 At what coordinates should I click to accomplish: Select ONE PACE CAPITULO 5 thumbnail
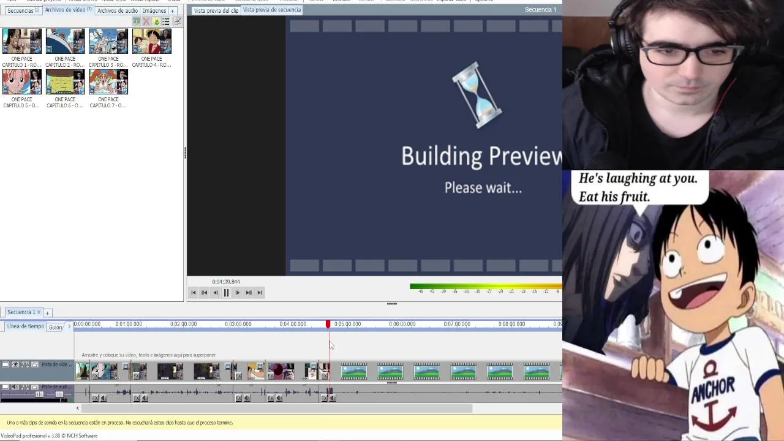(21, 82)
